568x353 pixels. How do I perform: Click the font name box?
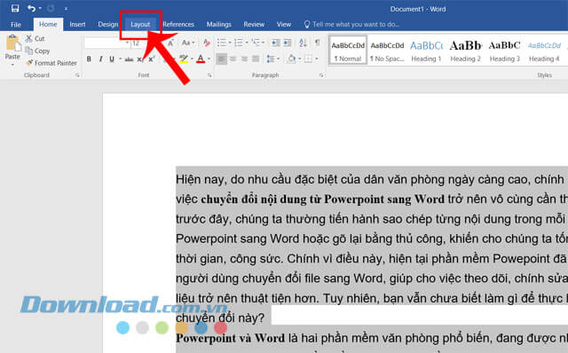click(106, 43)
